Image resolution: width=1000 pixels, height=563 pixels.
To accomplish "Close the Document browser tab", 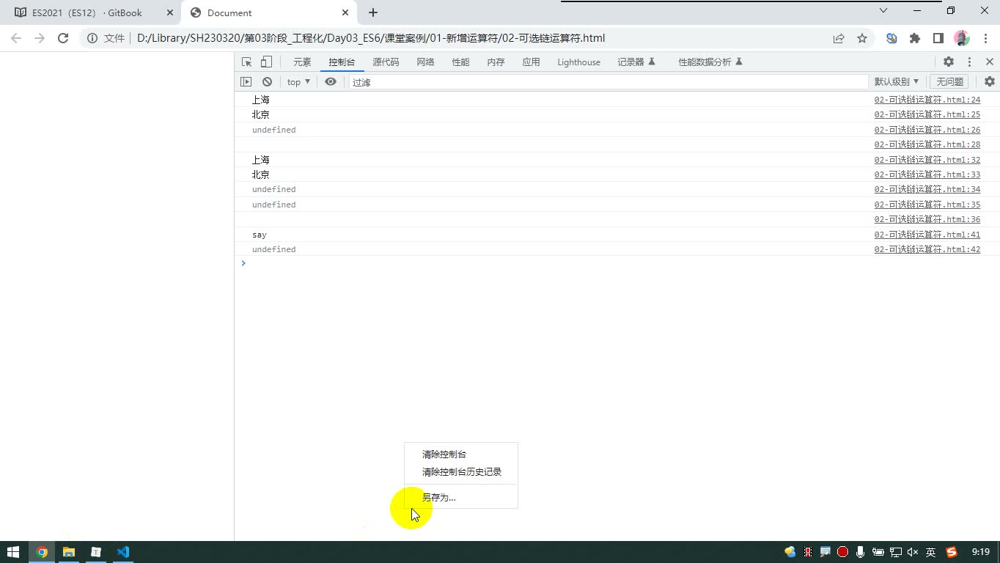I will pos(345,12).
